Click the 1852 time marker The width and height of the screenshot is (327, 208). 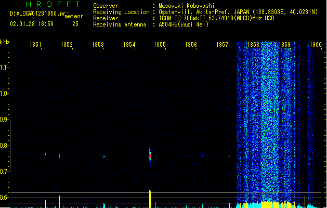(67, 45)
